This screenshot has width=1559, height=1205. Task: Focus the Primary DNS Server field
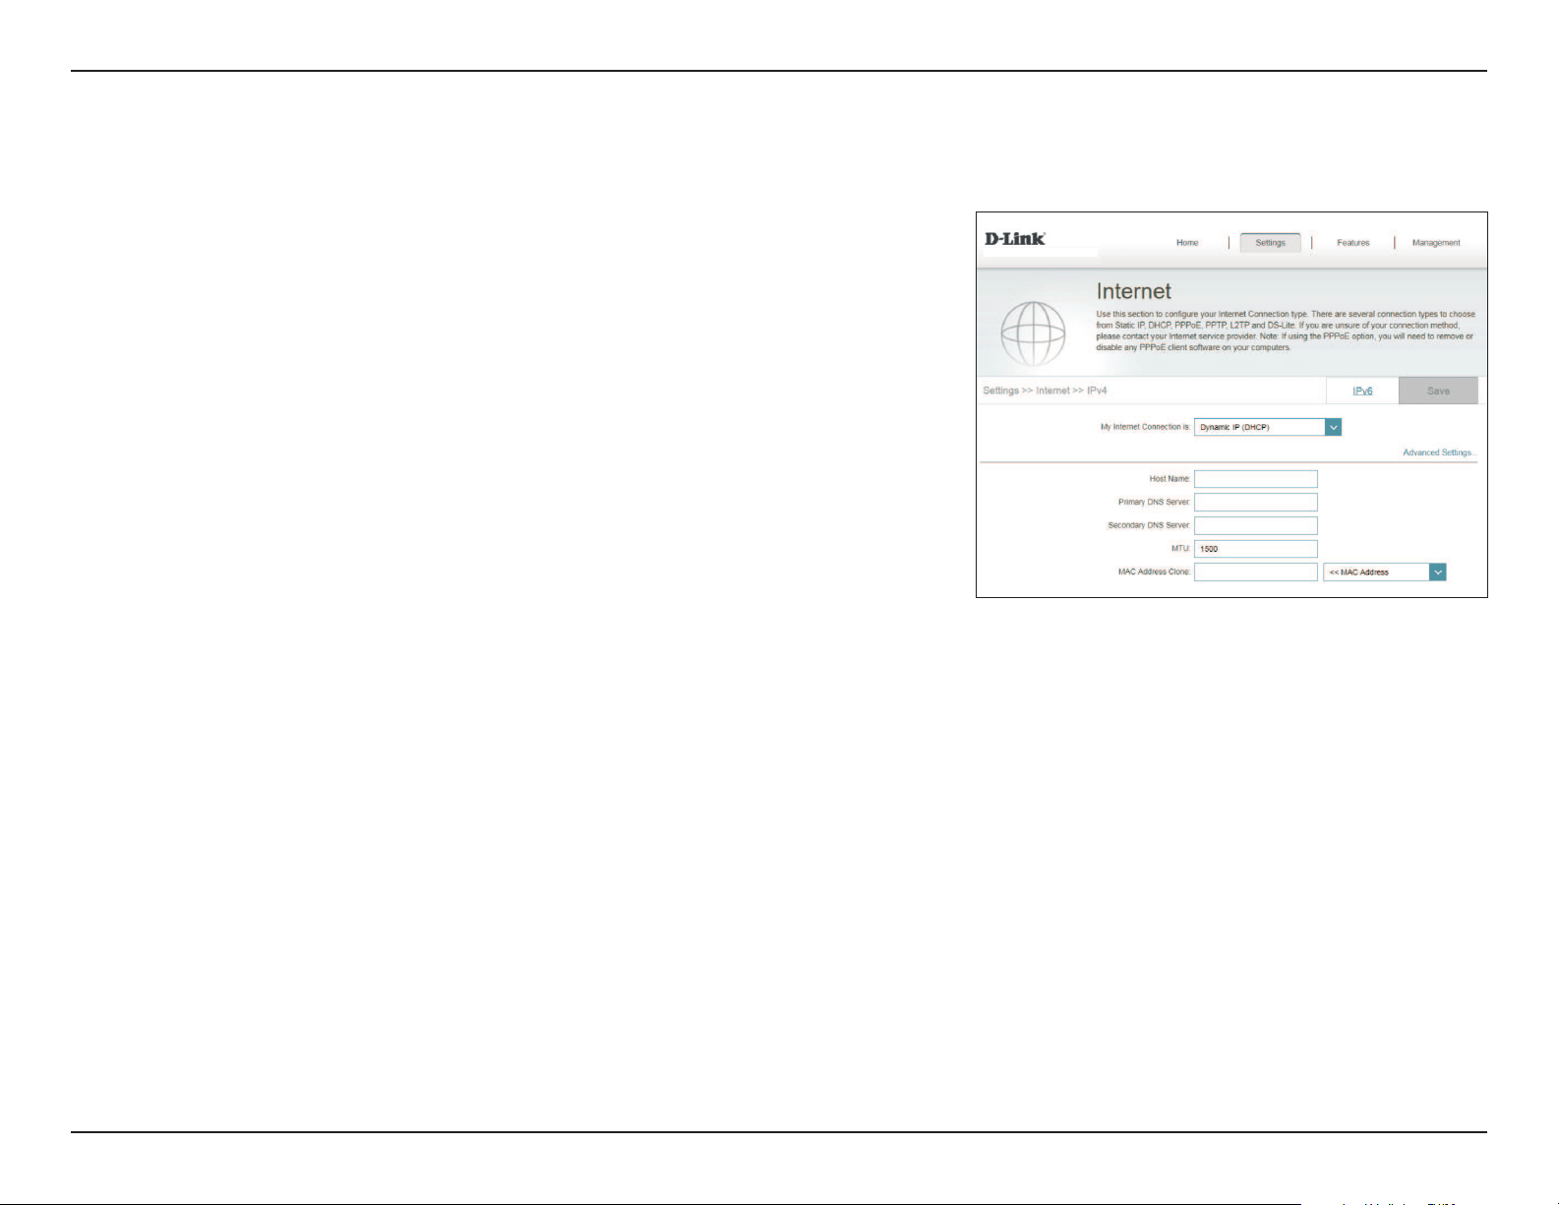pos(1255,502)
